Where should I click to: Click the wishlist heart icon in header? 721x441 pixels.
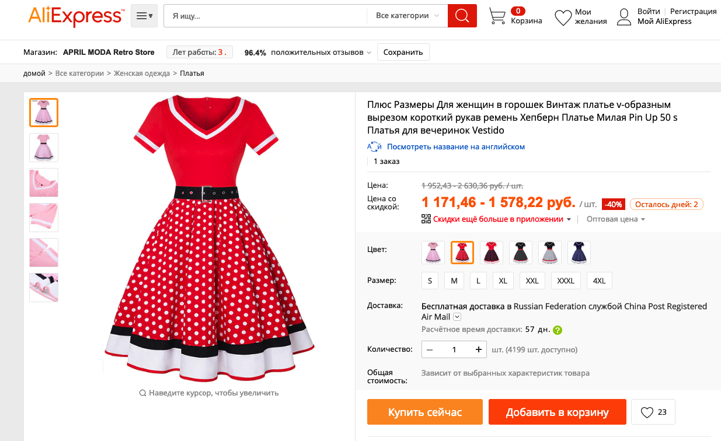pos(563,17)
